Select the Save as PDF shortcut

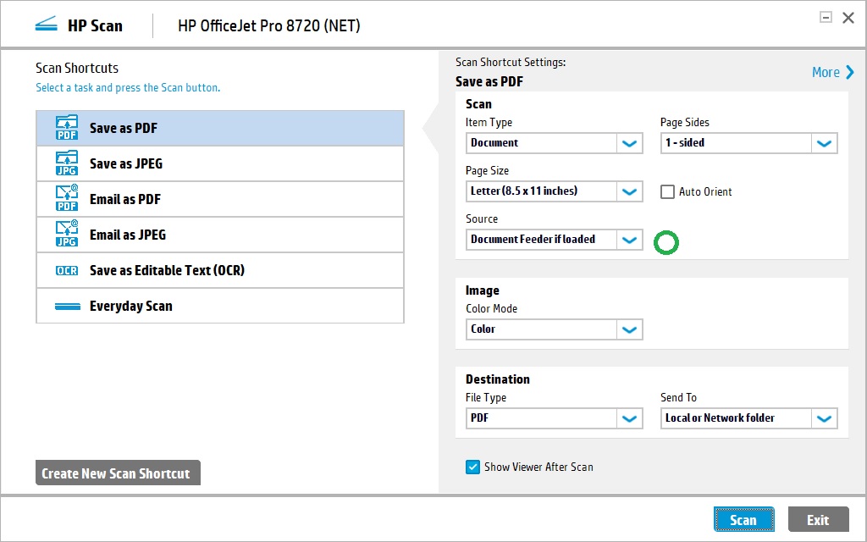tap(220, 129)
